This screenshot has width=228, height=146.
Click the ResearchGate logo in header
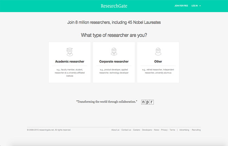[114, 6]
